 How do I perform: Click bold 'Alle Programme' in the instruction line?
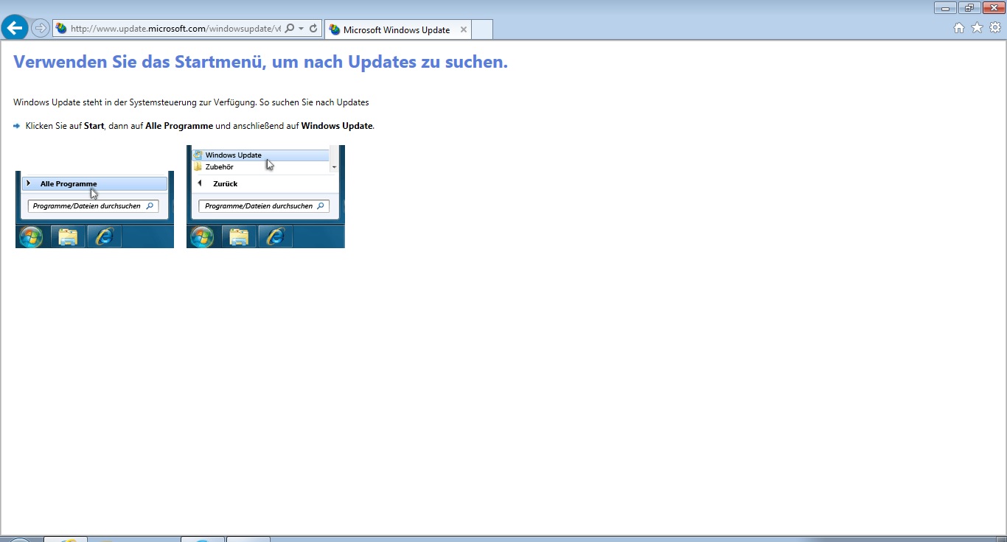pos(179,126)
